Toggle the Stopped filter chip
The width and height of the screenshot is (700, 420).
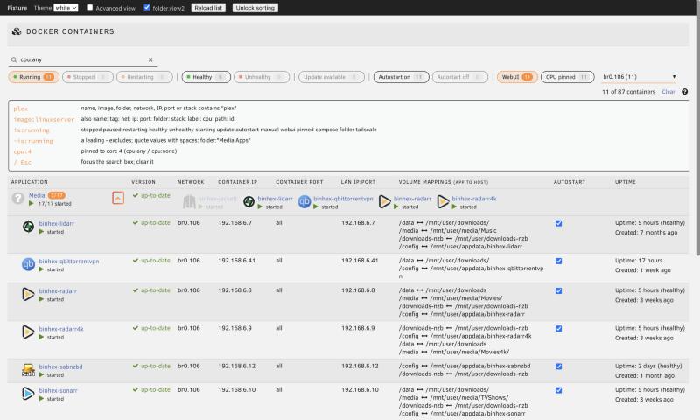(87, 77)
